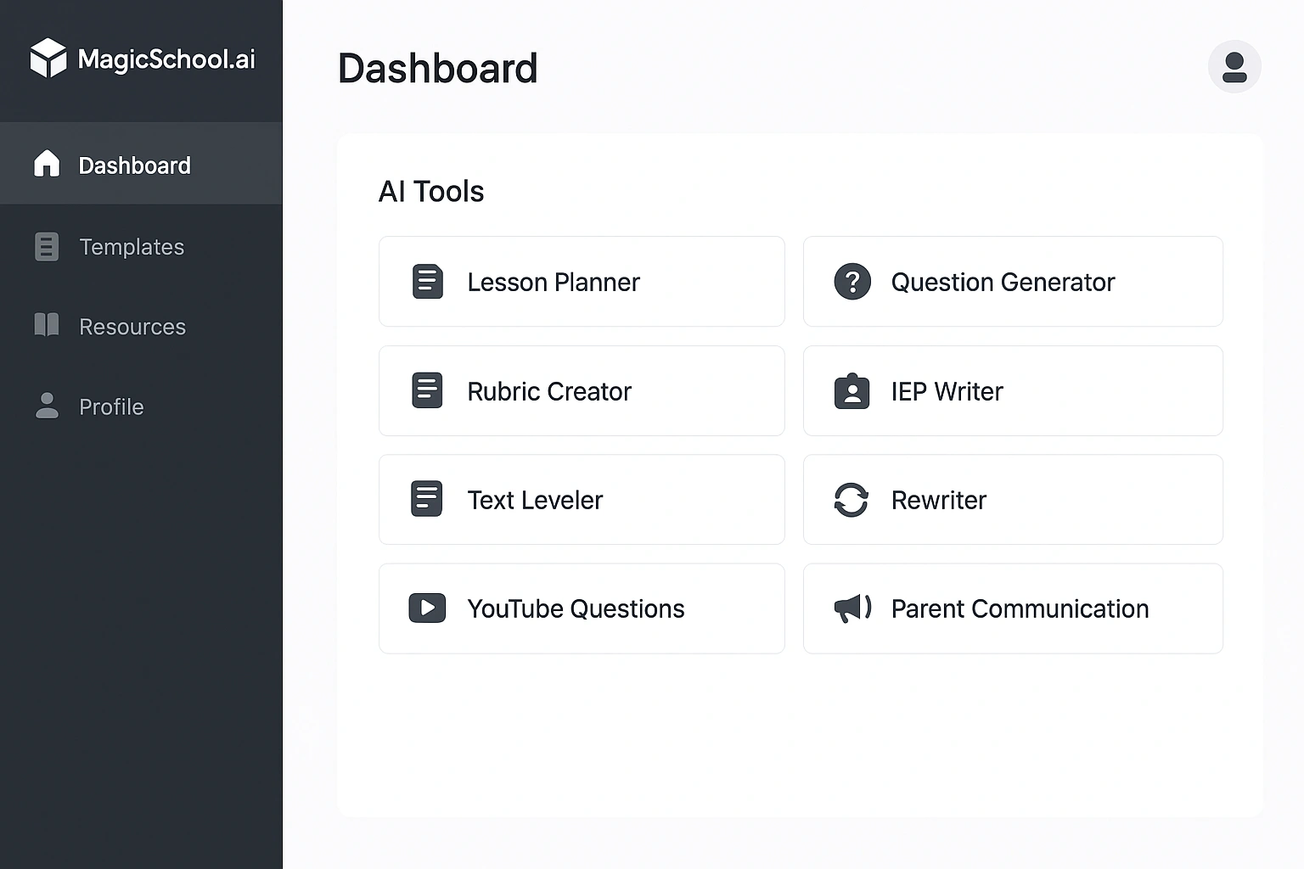Image resolution: width=1304 pixels, height=869 pixels.
Task: Click the Text Leveler document icon
Action: tap(427, 500)
